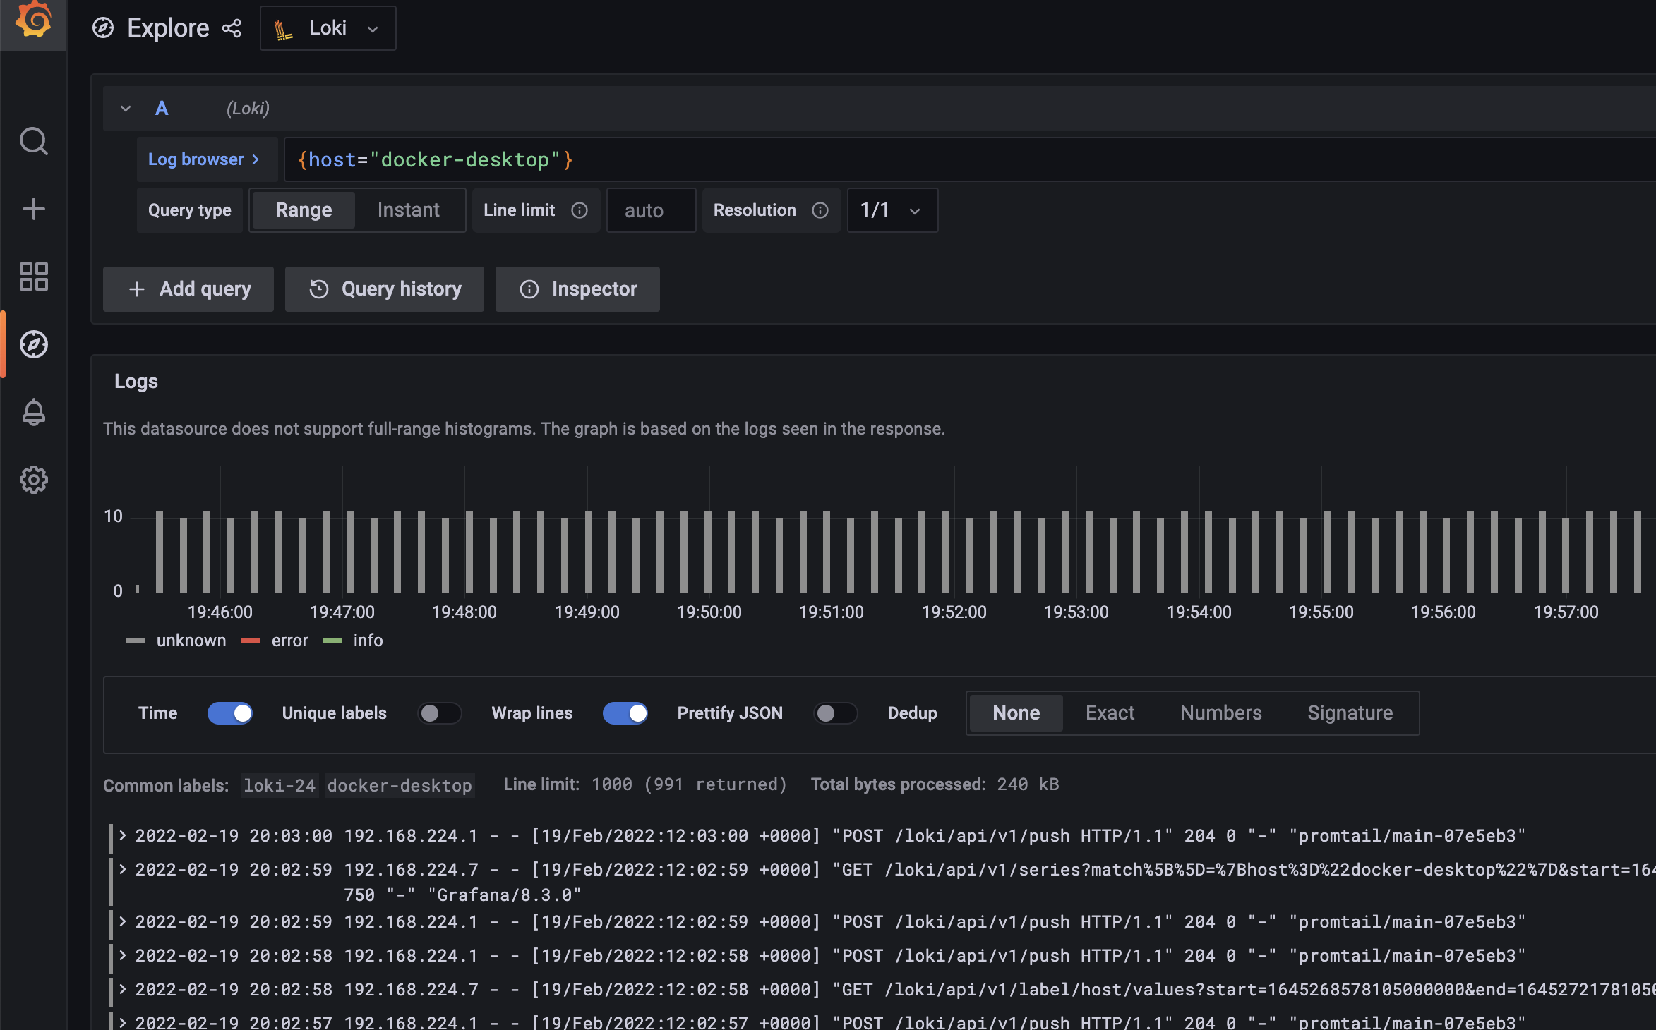1656x1030 pixels.
Task: Open the Dashboards grid icon
Action: pos(33,277)
